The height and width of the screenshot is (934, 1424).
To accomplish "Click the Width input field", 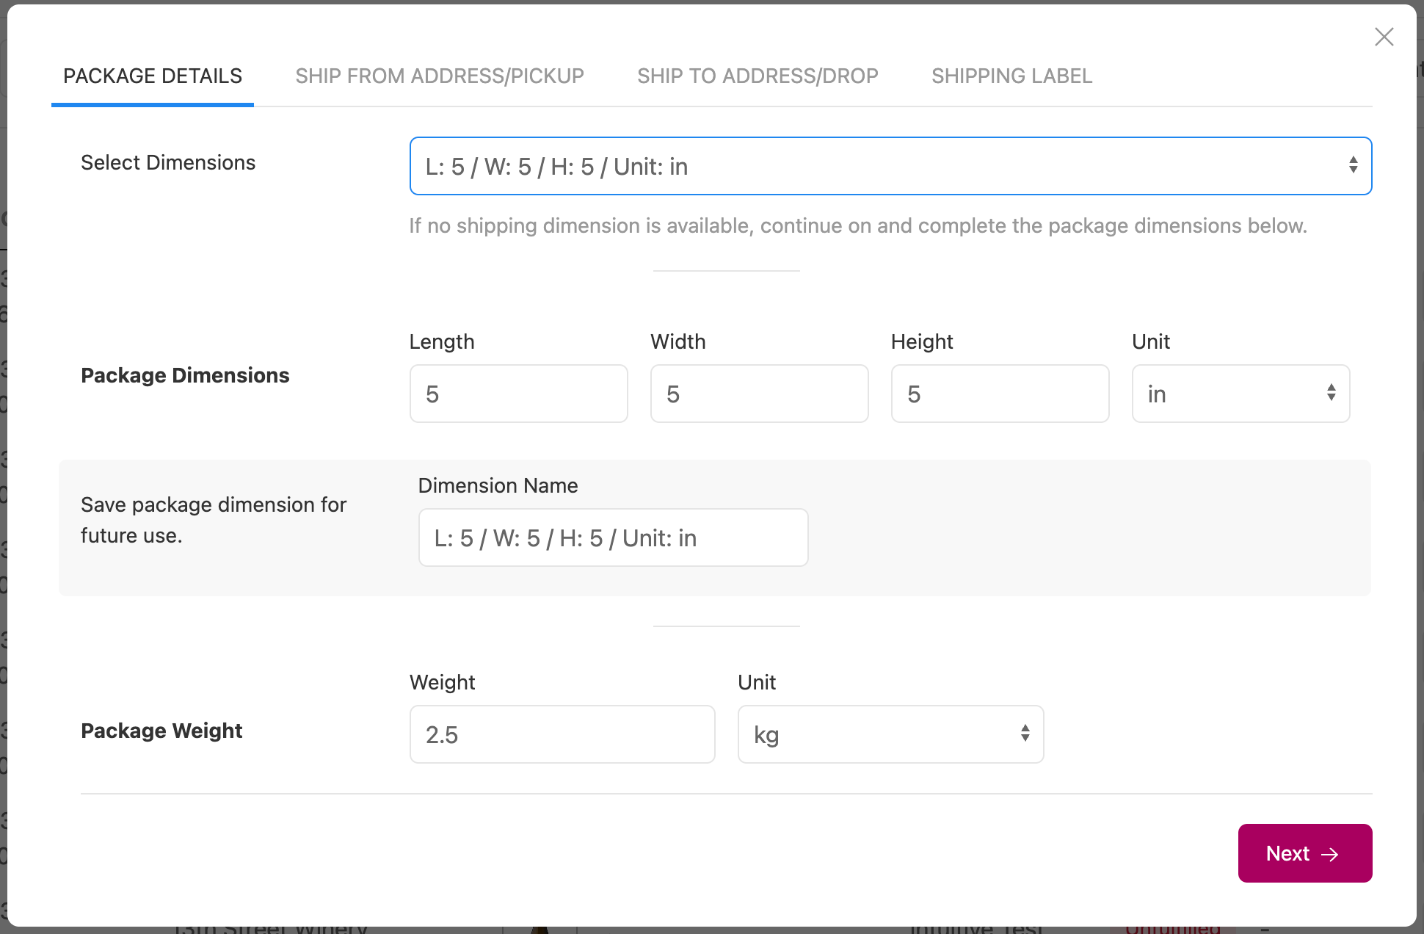I will coord(759,394).
